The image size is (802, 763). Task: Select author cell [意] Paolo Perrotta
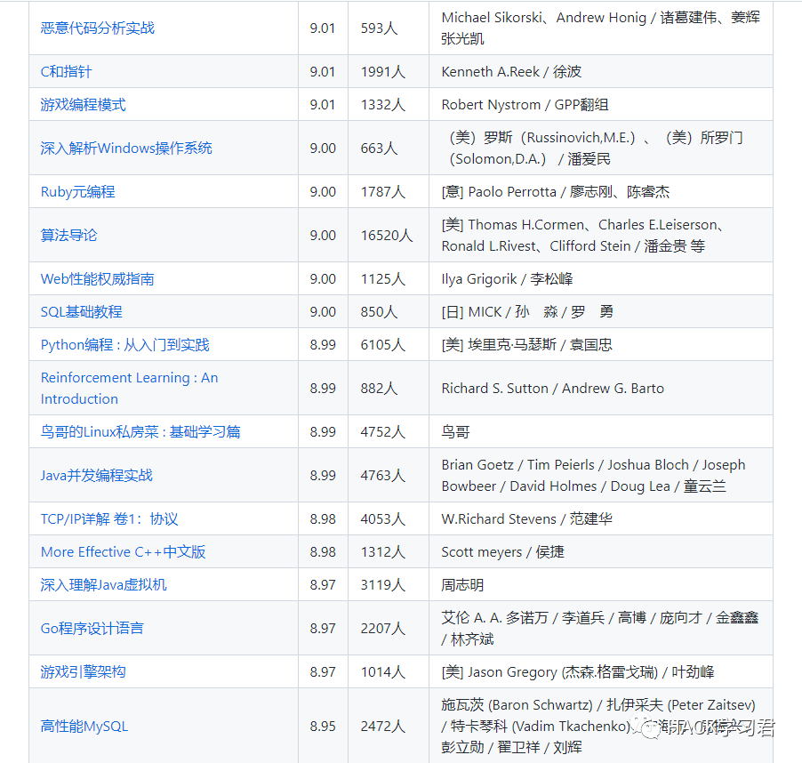tap(601, 192)
